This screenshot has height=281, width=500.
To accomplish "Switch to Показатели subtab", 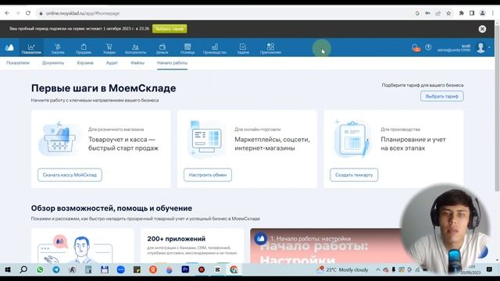I will click(18, 62).
